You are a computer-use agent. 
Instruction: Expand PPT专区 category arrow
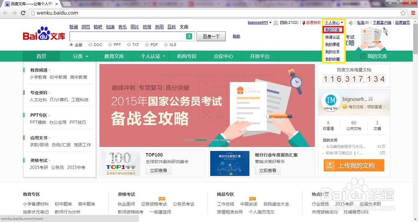click(49, 115)
